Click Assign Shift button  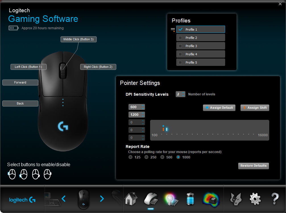point(255,108)
